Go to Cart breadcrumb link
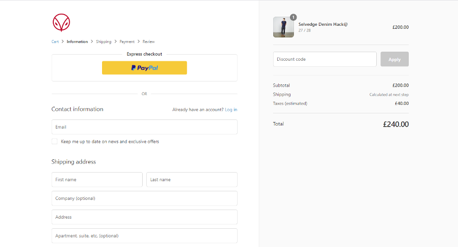 click(55, 42)
